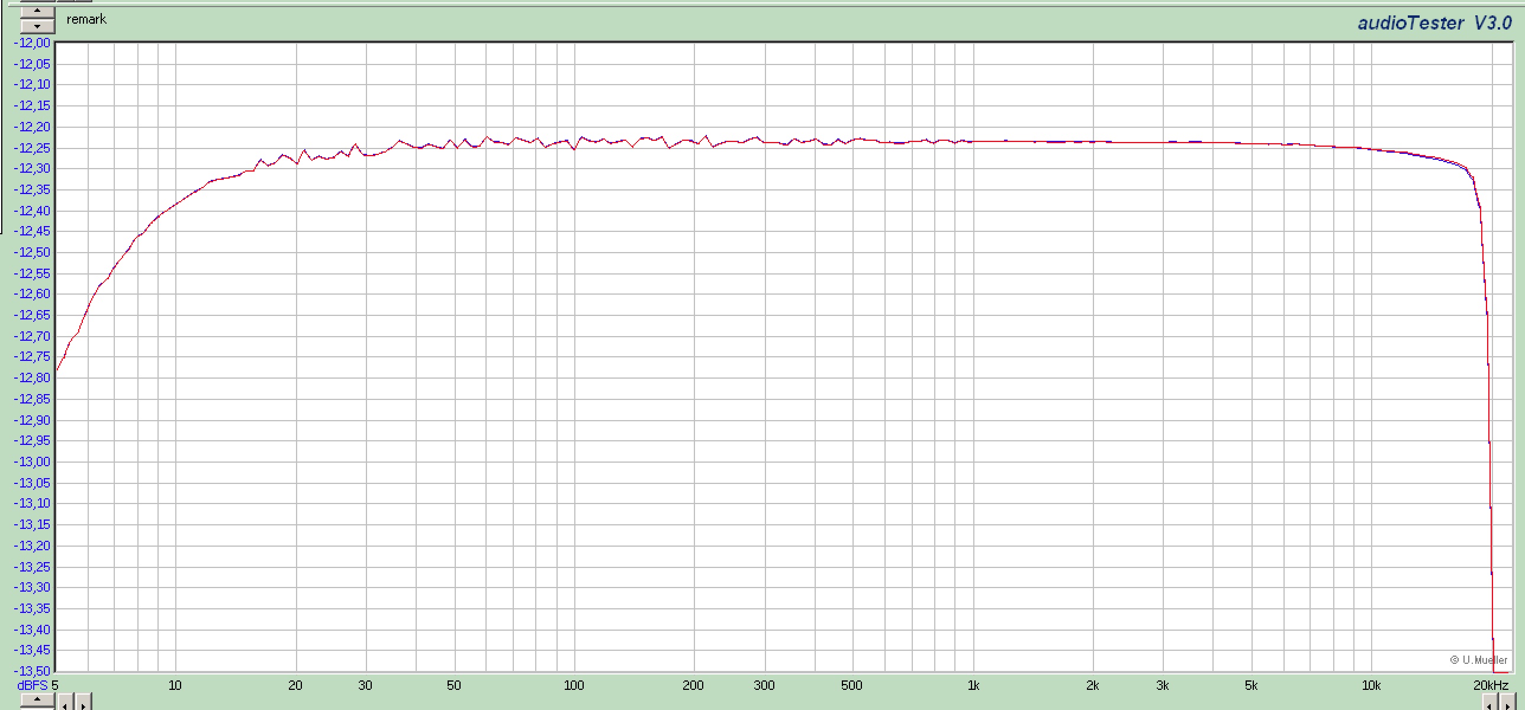The width and height of the screenshot is (1525, 710).
Task: Click the up arrow beside the -12,00 value
Action: point(37,11)
